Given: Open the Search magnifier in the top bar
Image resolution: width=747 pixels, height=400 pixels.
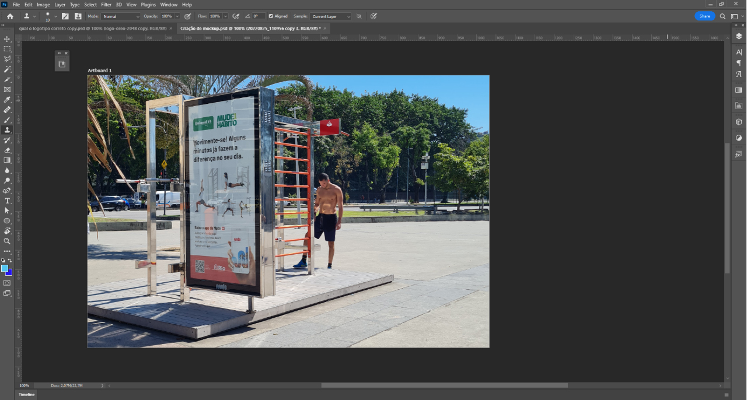Looking at the screenshot, I should click(722, 16).
